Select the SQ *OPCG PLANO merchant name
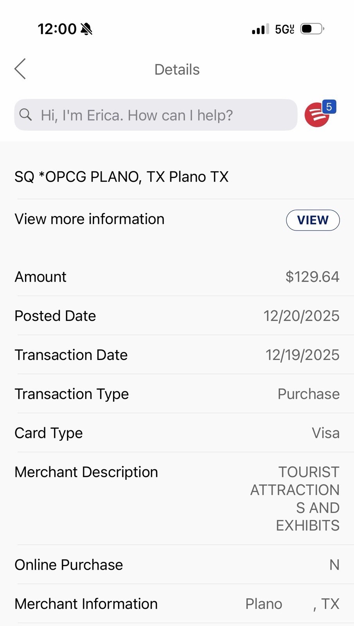Viewport: 354px width, 626px height. coord(121,177)
